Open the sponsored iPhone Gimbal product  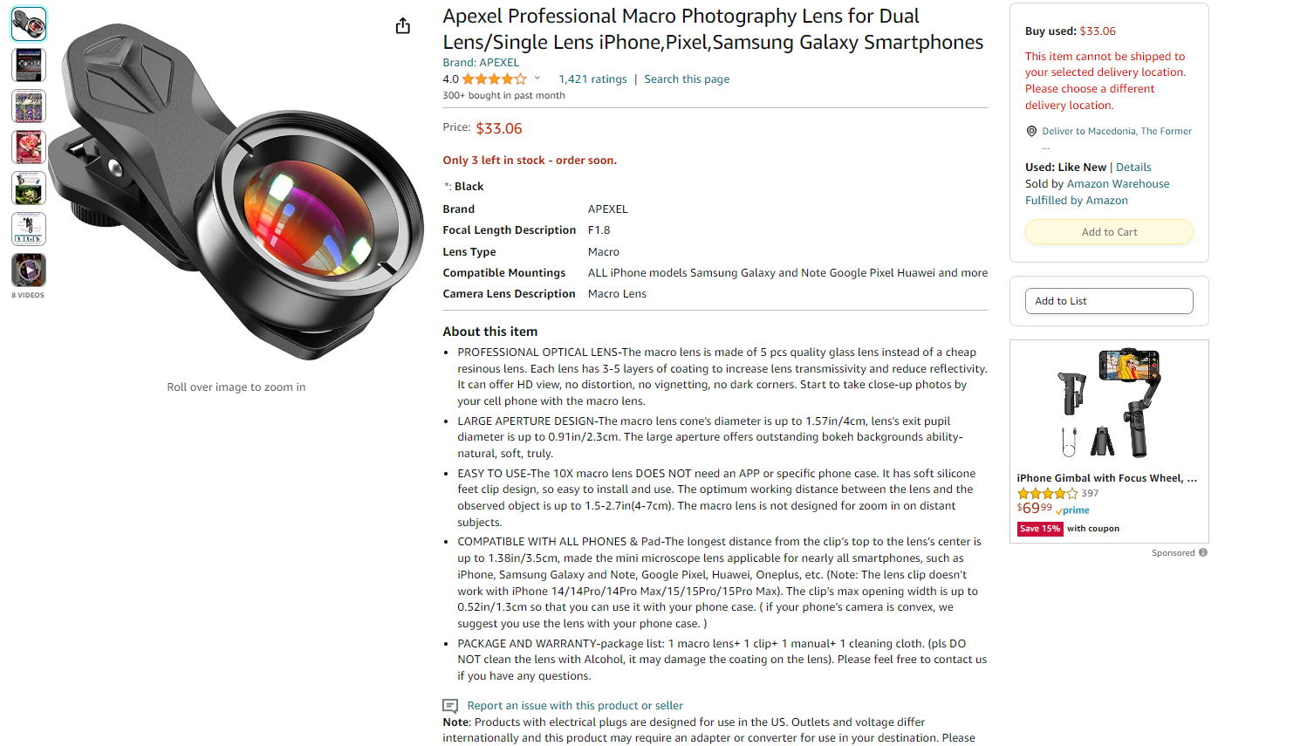(1106, 478)
